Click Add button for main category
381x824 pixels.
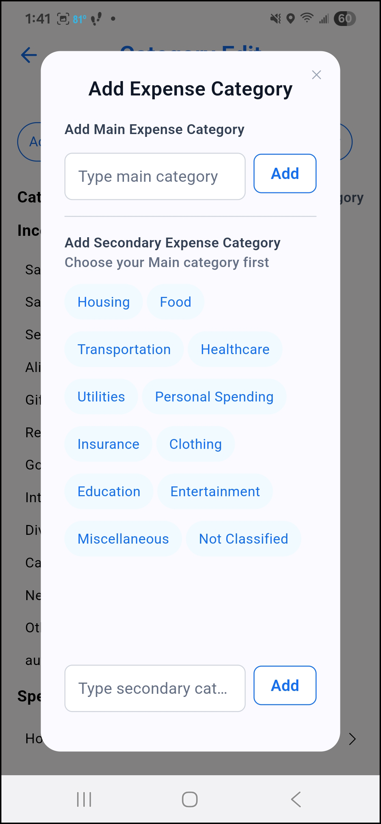coord(285,173)
